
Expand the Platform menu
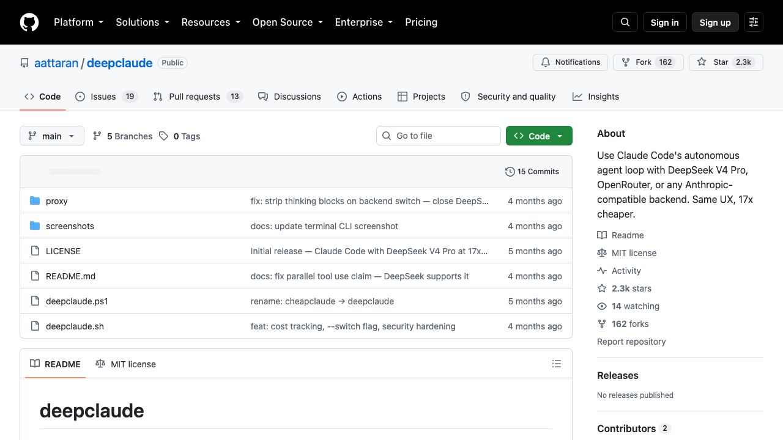click(78, 22)
